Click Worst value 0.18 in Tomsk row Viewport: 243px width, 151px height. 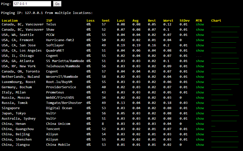tap(167, 103)
